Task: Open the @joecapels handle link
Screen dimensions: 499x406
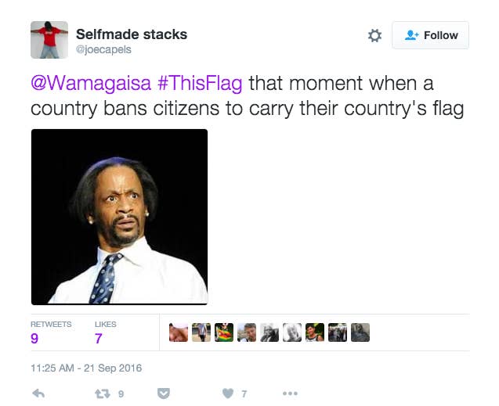Action: pyautogui.click(x=103, y=49)
